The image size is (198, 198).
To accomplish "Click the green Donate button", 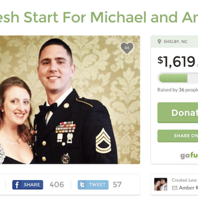I will (178, 113).
